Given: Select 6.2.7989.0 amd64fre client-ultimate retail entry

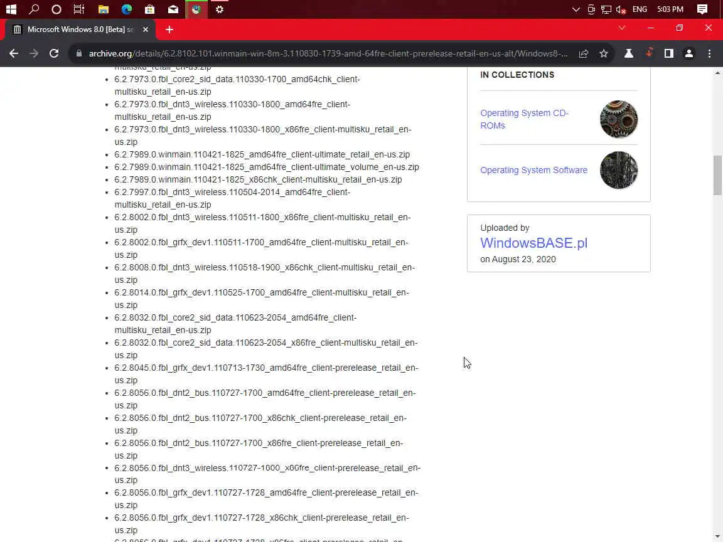Looking at the screenshot, I should click(262, 154).
